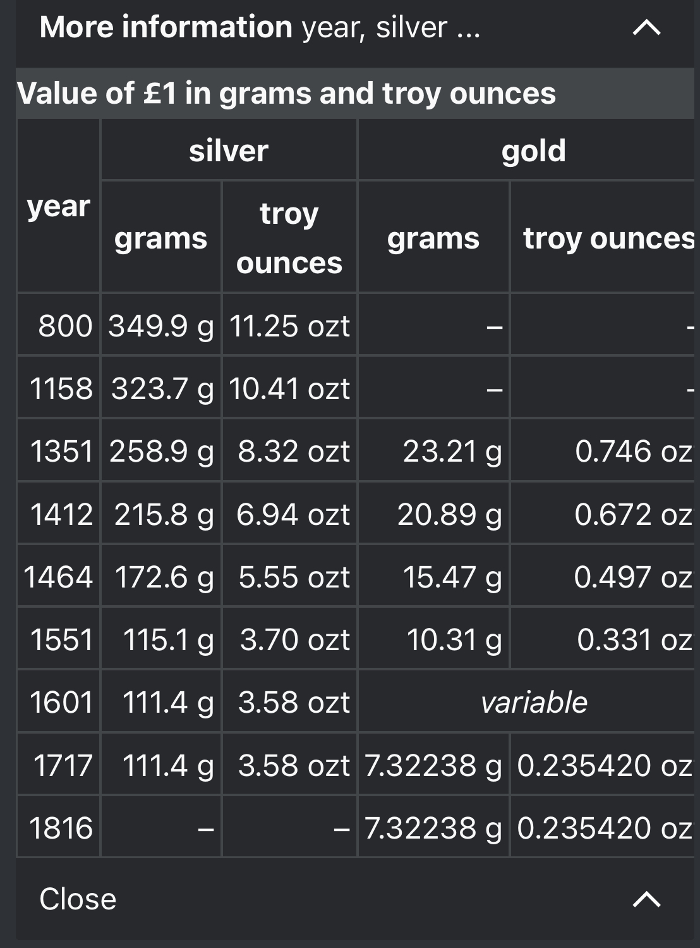The image size is (700, 948).
Task: Select the year 800 row cell
Action: click(64, 326)
